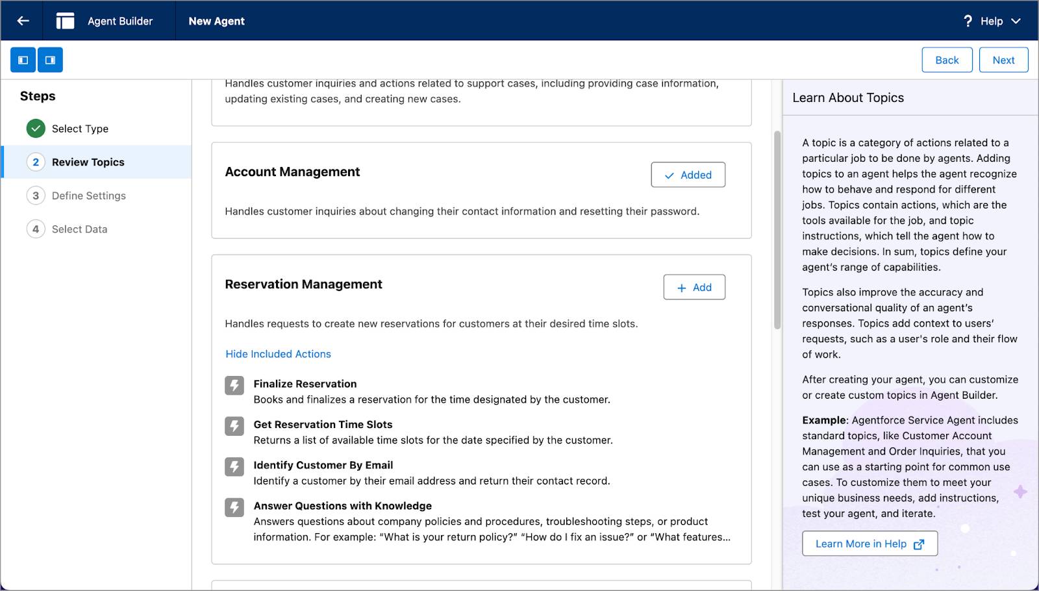Enable the Reservation Management topic with Add
Screen dimensions: 1039x591
pos(694,286)
